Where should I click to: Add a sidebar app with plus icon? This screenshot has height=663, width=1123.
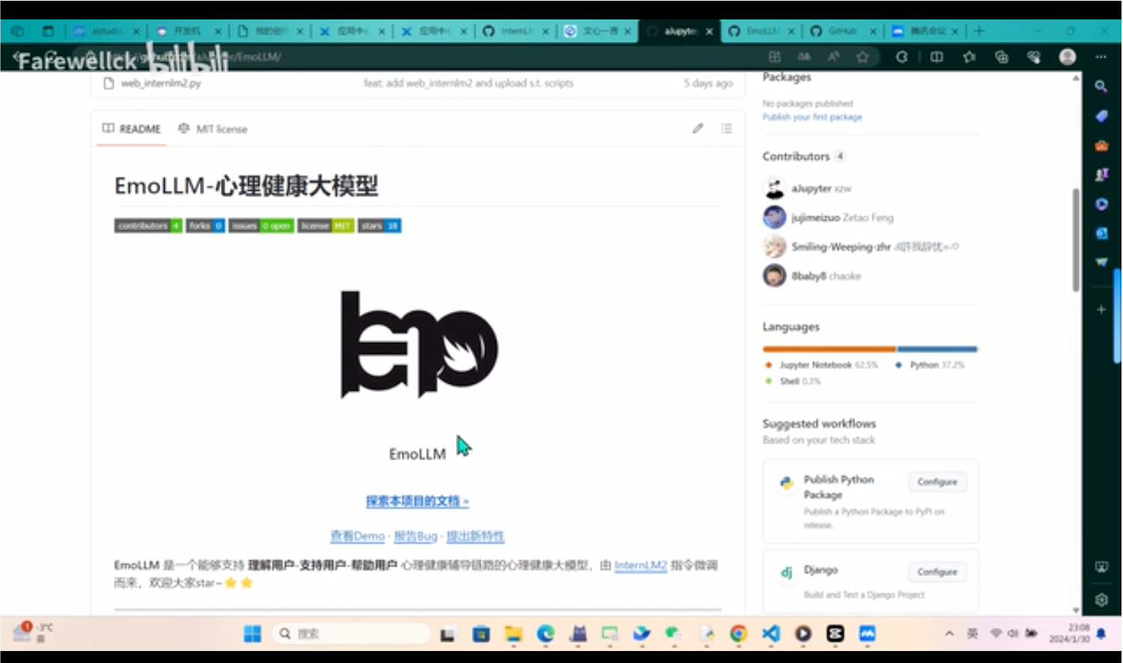[1101, 309]
